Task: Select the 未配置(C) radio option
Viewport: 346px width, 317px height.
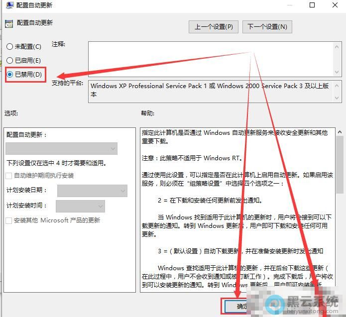Action: [x=10, y=47]
